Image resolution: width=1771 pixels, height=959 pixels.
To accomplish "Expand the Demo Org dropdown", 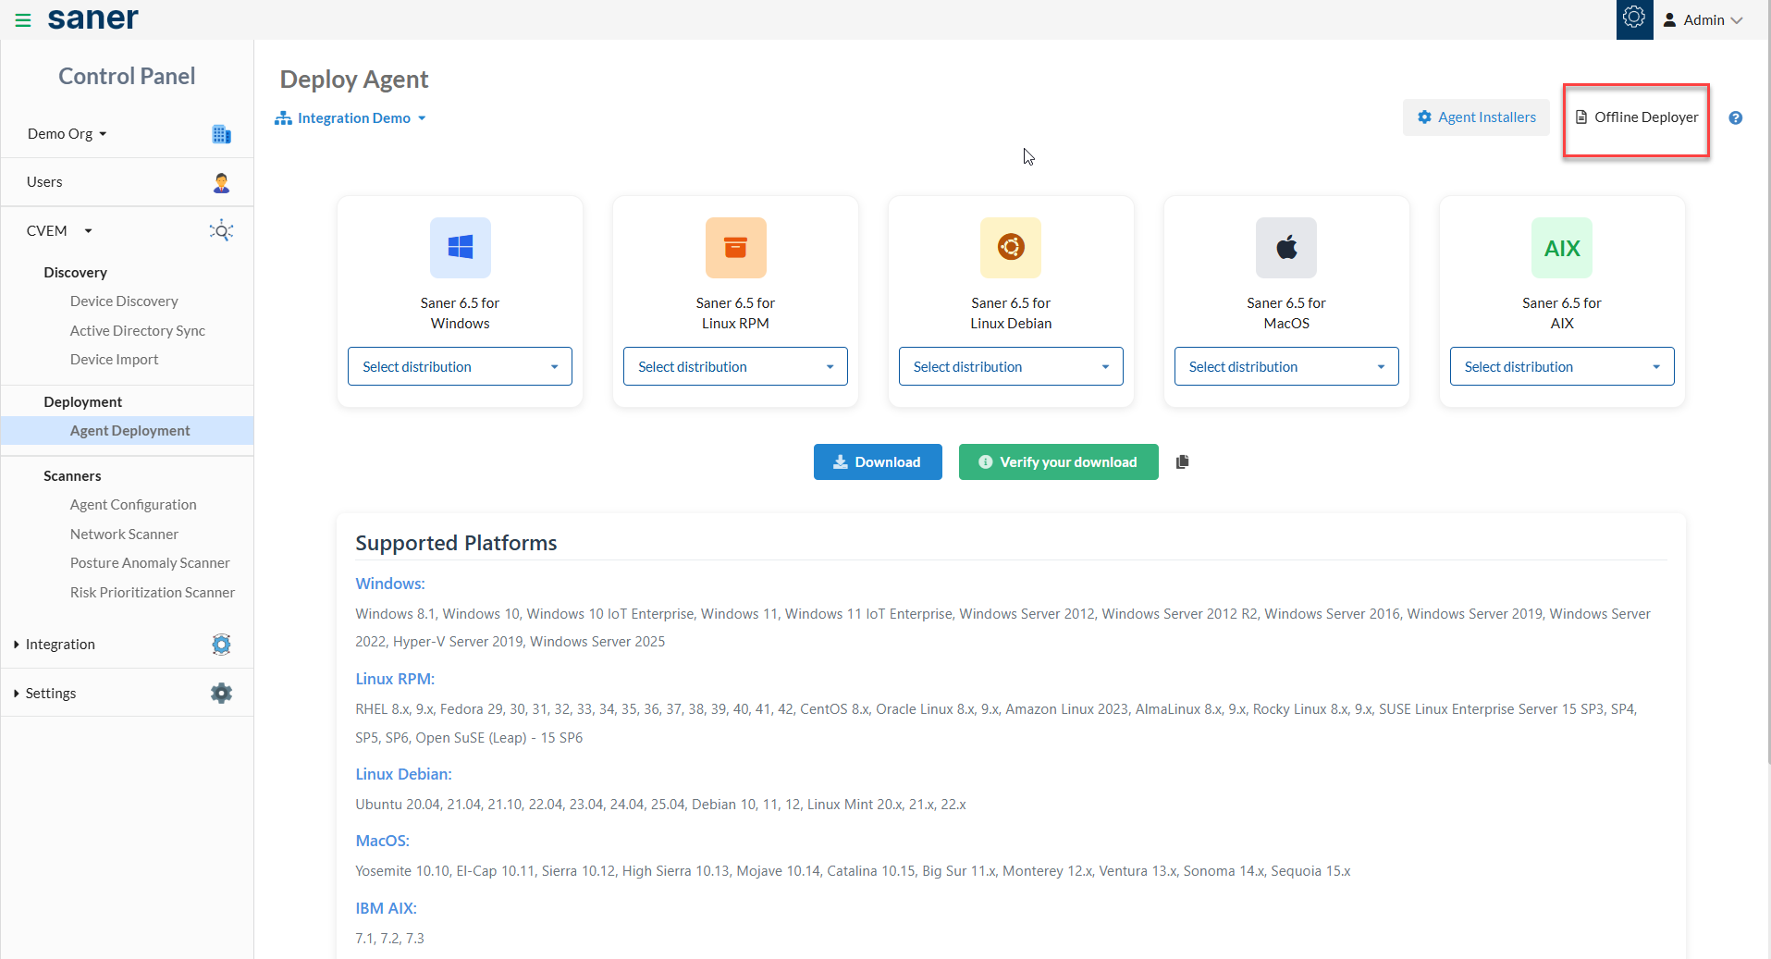I will pyautogui.click(x=67, y=134).
